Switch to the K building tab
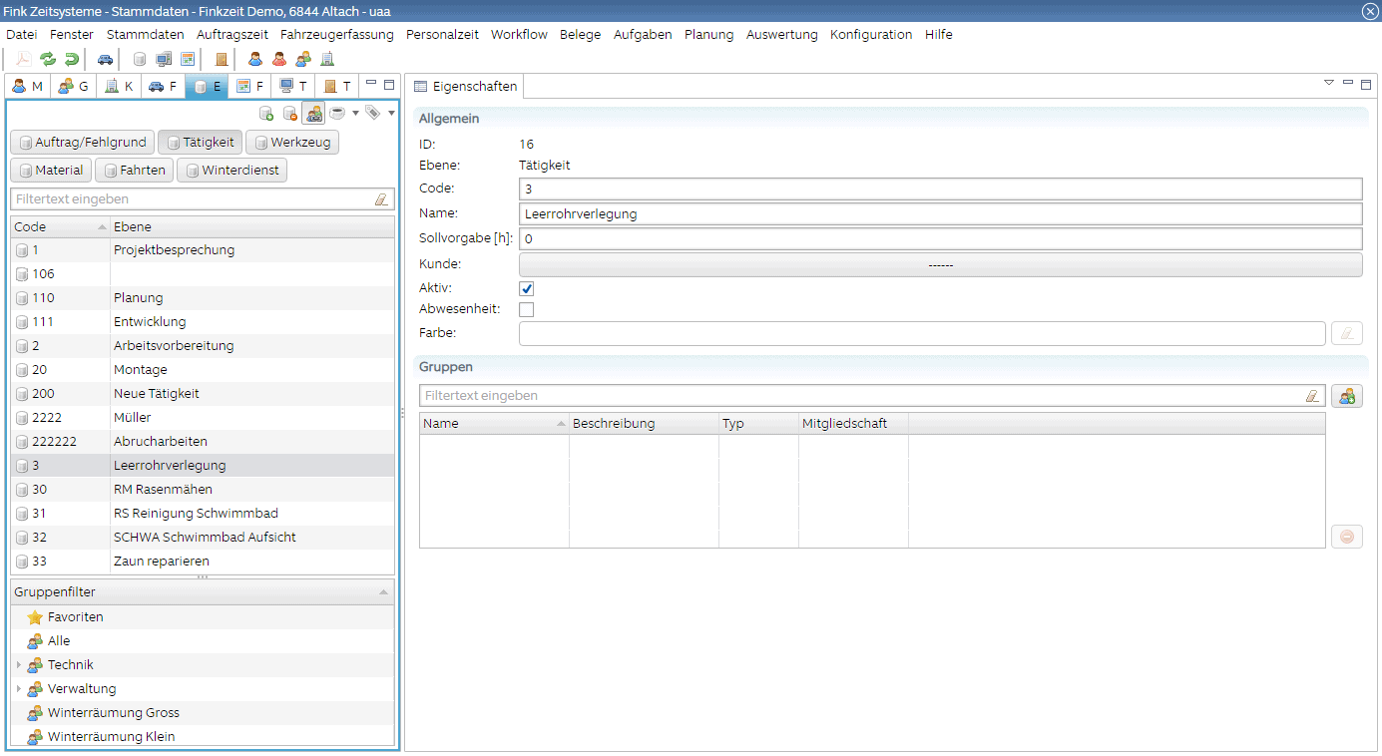This screenshot has height=756, width=1382. pyautogui.click(x=119, y=86)
